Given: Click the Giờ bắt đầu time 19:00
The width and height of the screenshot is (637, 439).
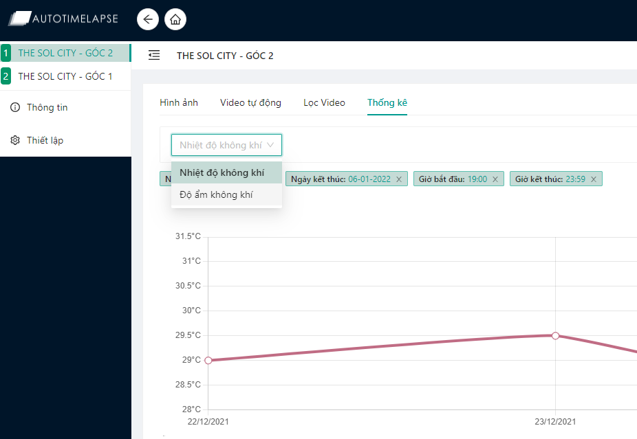Looking at the screenshot, I should 477,179.
